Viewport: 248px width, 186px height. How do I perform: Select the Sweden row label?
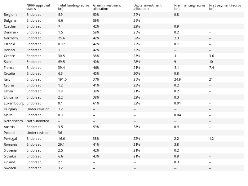pyautogui.click(x=10, y=168)
